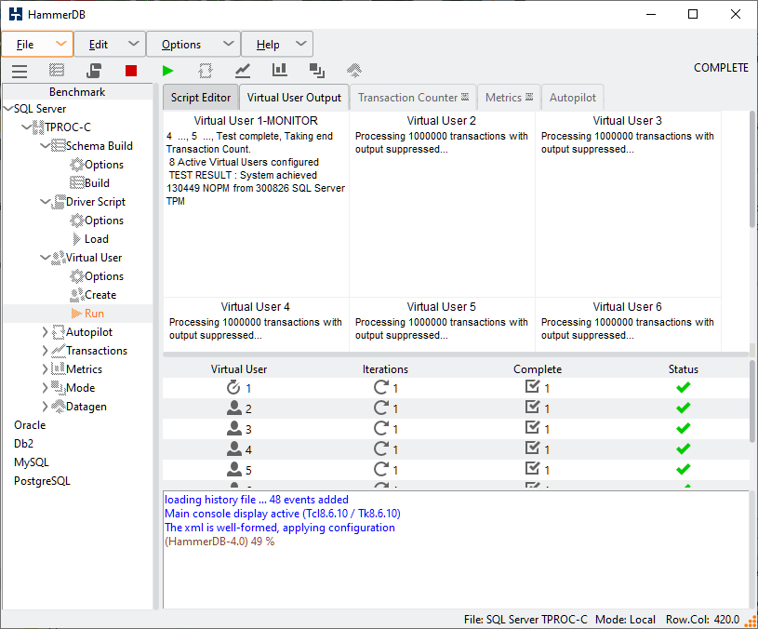Screen dimensions: 758x629
Task: Open the Edit menu
Action: (x=110, y=45)
